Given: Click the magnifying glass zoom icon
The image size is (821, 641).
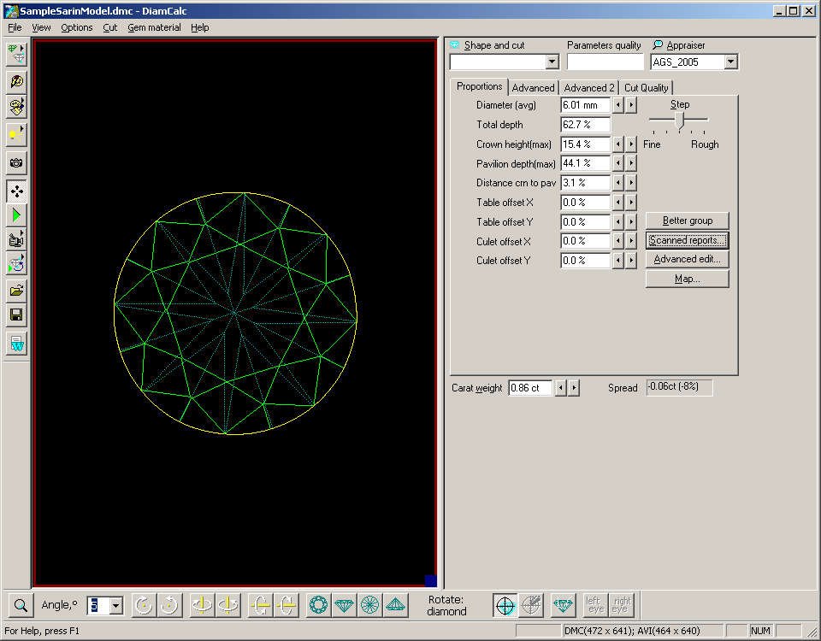Looking at the screenshot, I should click(20, 605).
